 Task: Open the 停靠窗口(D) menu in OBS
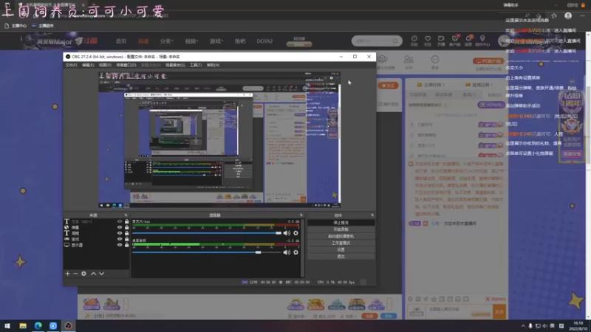(126, 65)
